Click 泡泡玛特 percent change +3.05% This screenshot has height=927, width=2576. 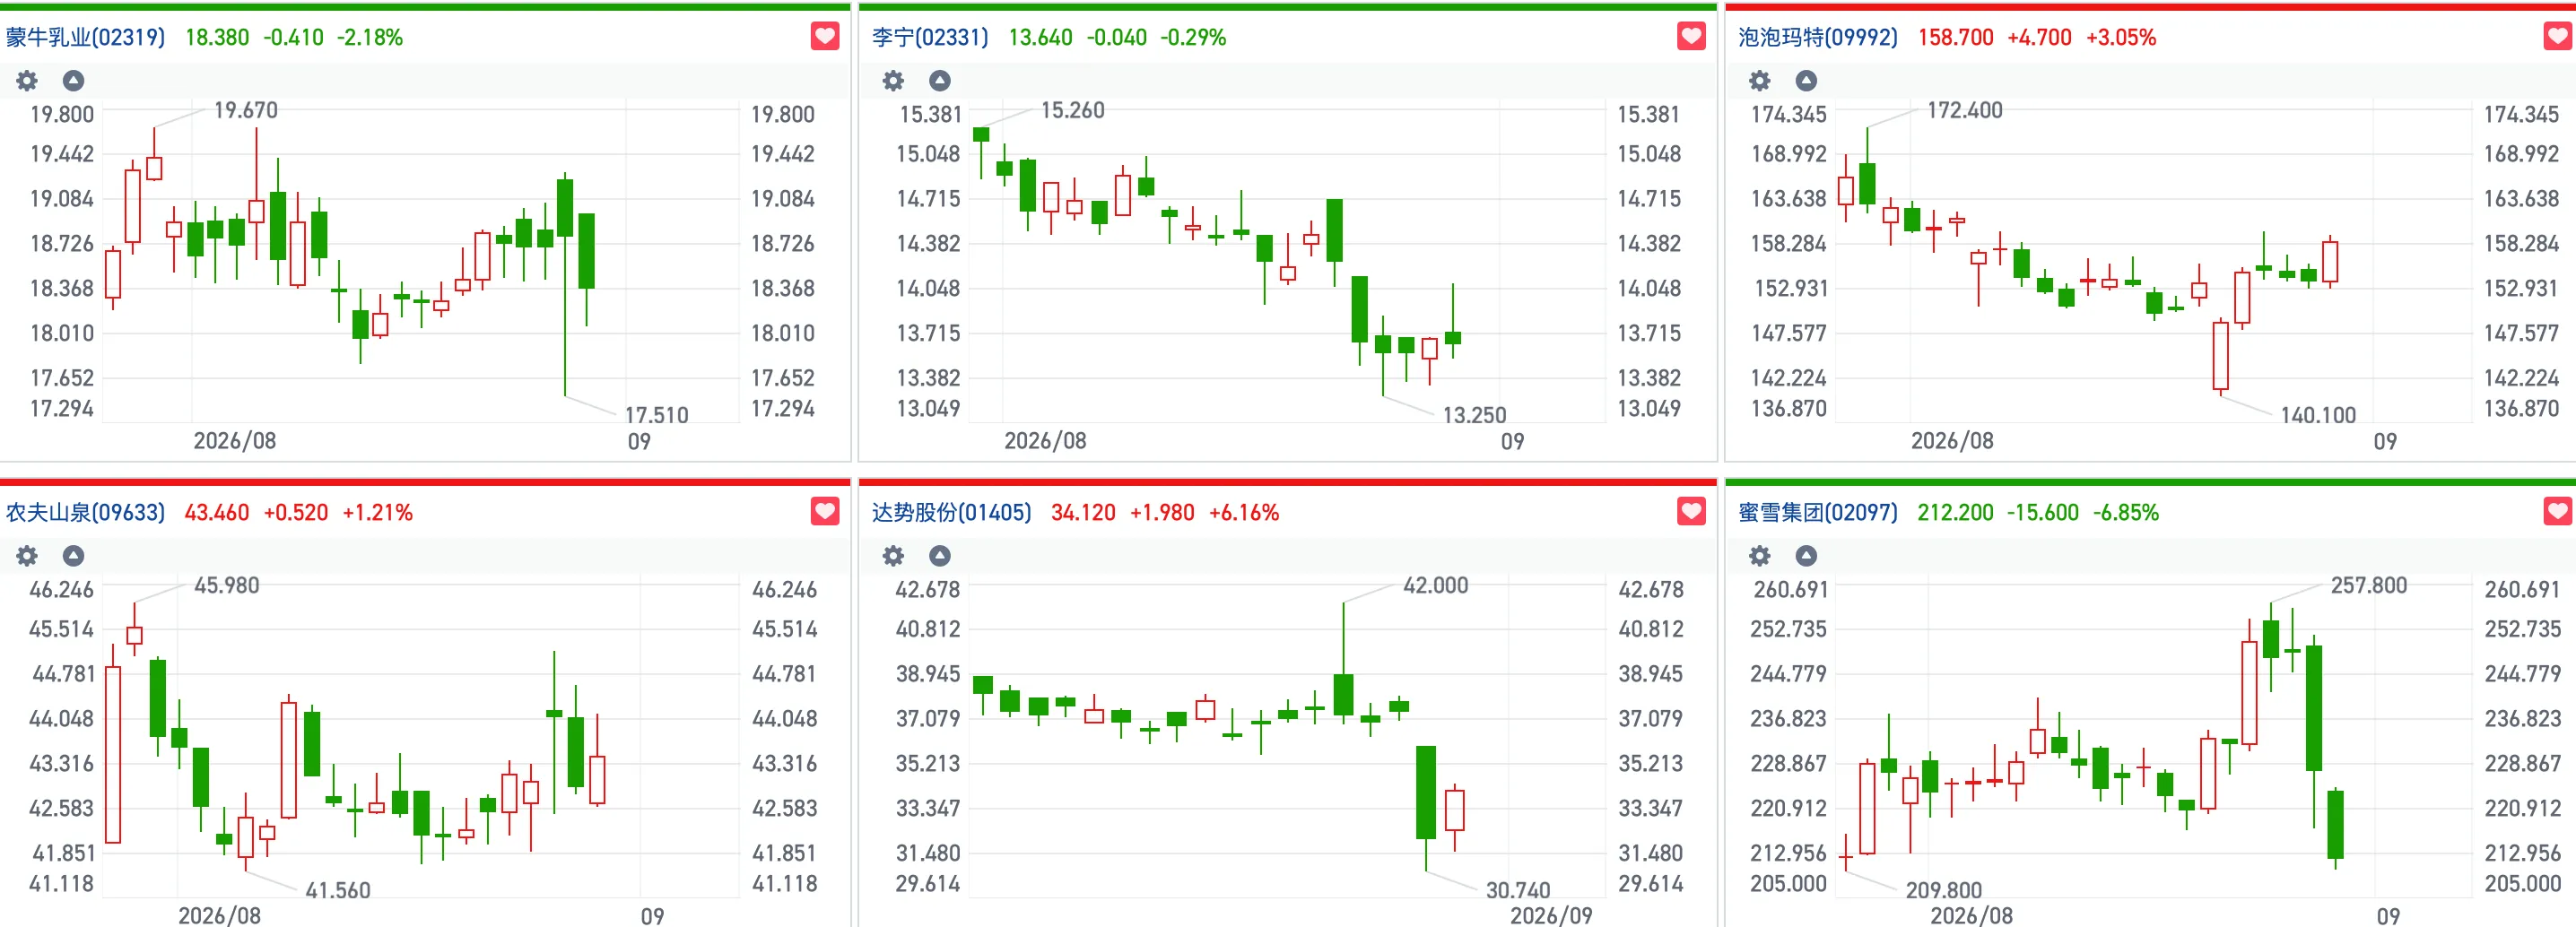(2121, 38)
